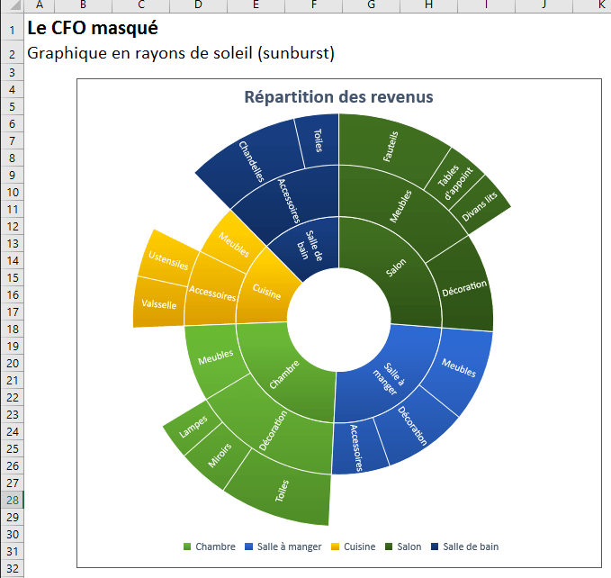Select the chart title Répartition des revenus
The height and width of the screenshot is (578, 611).
pos(338,97)
